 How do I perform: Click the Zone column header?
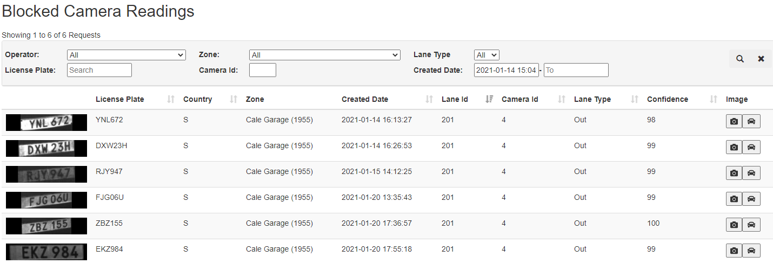tap(255, 99)
